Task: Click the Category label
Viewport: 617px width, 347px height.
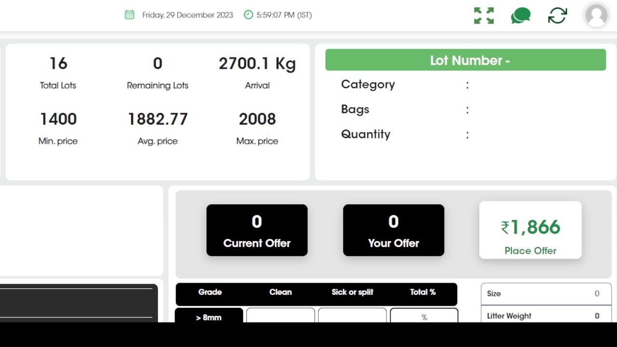Action: pyautogui.click(x=368, y=84)
